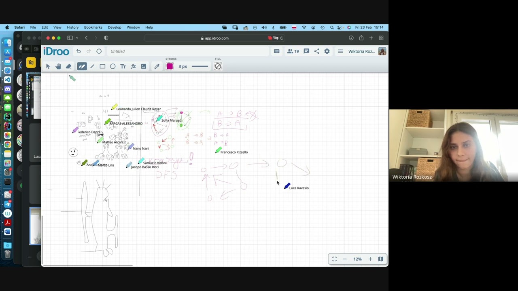Open a new Safari tab
This screenshot has width=518, height=291.
point(371,38)
